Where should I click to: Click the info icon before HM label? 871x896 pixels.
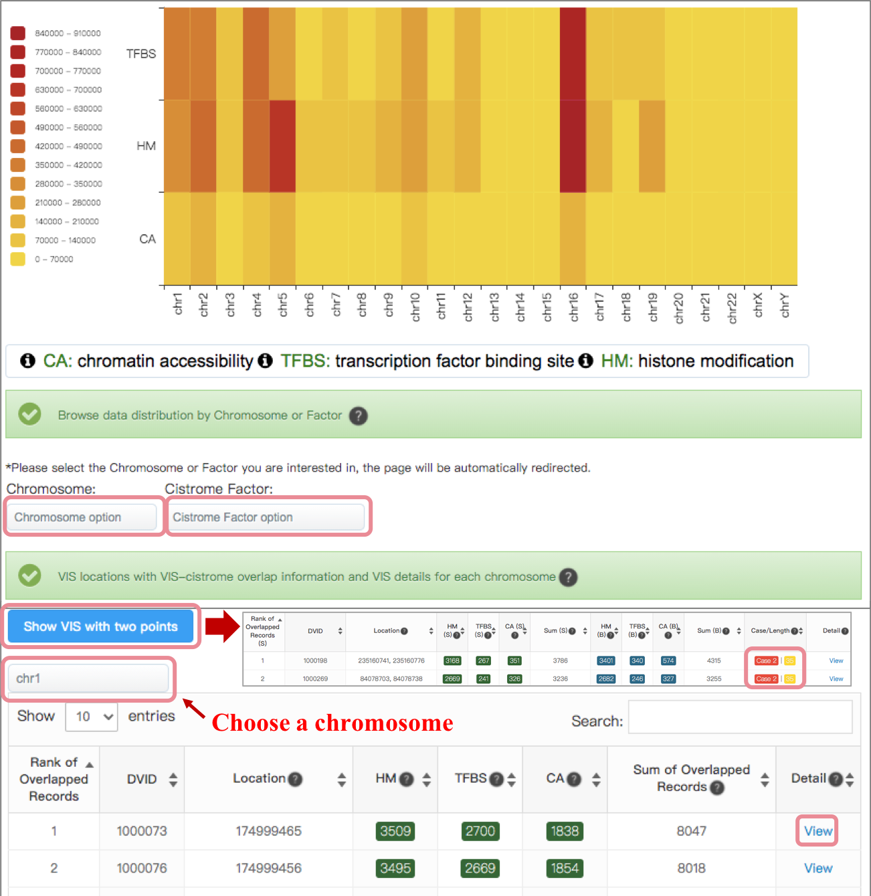point(586,361)
